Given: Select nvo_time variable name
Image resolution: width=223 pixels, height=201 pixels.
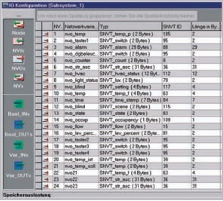Looking at the screenshot, I should tap(74, 100).
